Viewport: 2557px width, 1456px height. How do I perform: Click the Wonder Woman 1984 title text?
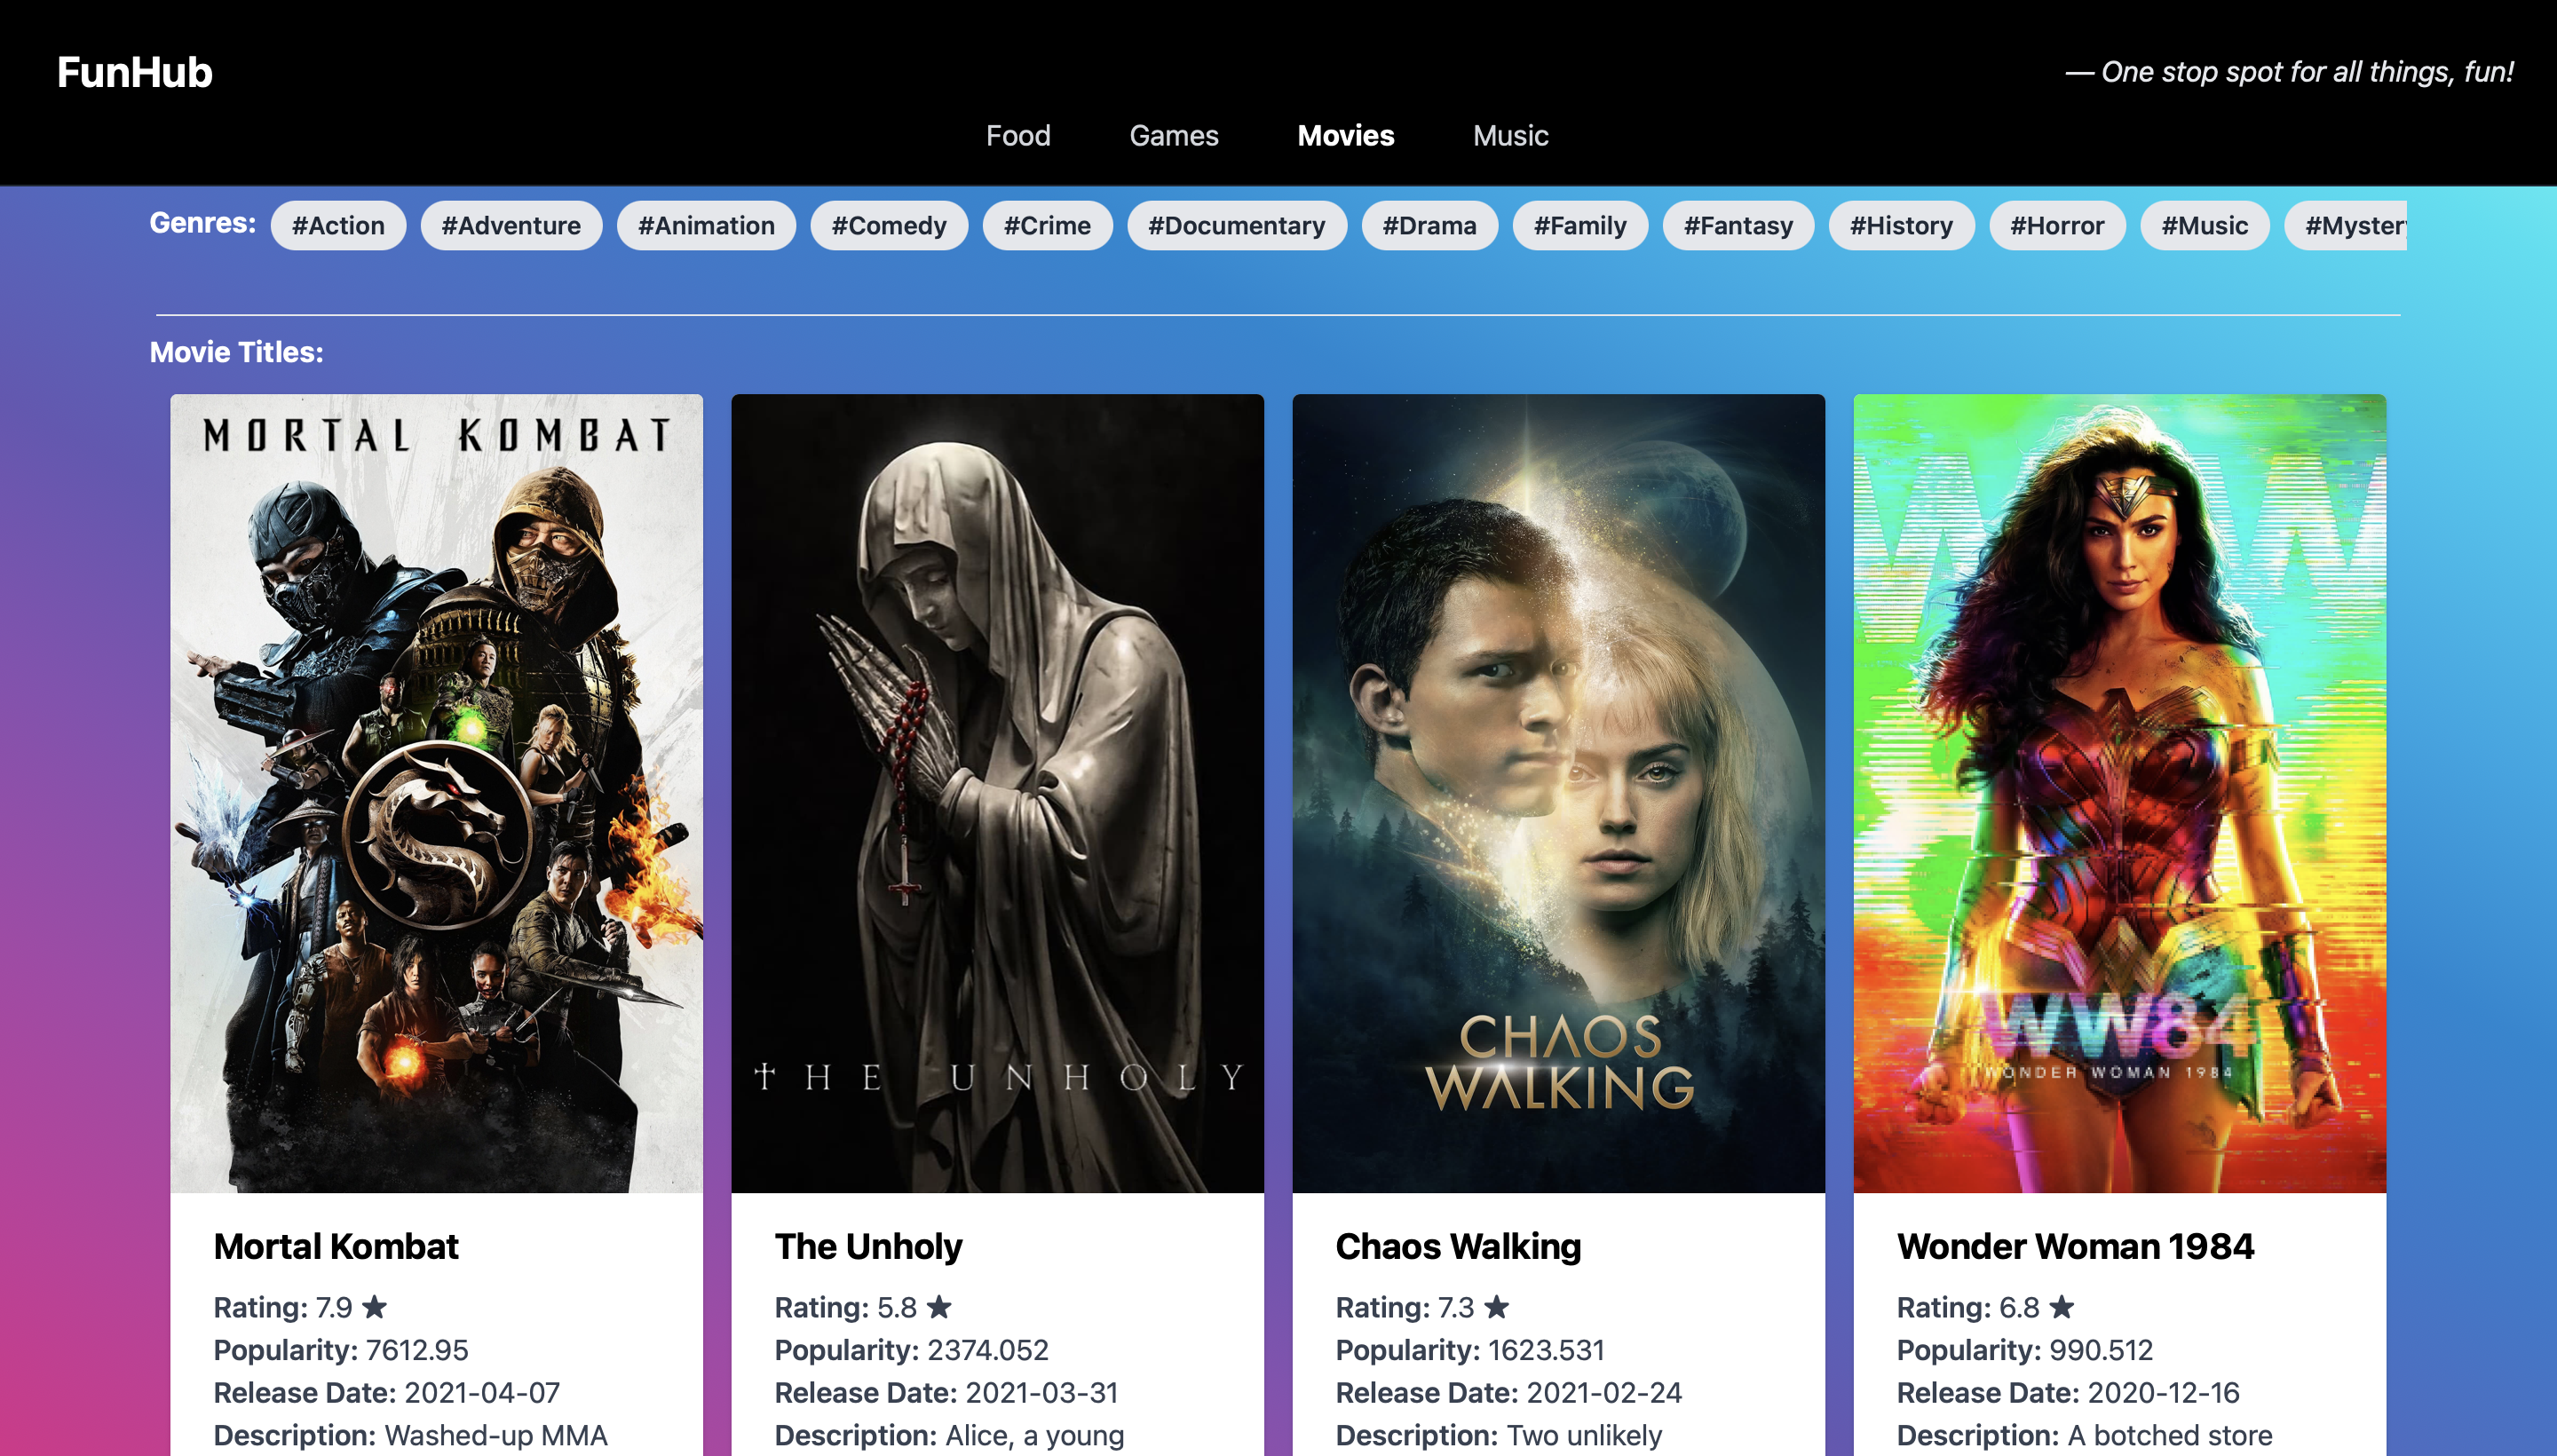(2075, 1247)
